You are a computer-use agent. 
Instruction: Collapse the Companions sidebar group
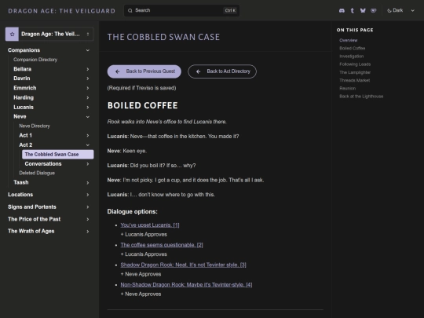[x=49, y=50]
